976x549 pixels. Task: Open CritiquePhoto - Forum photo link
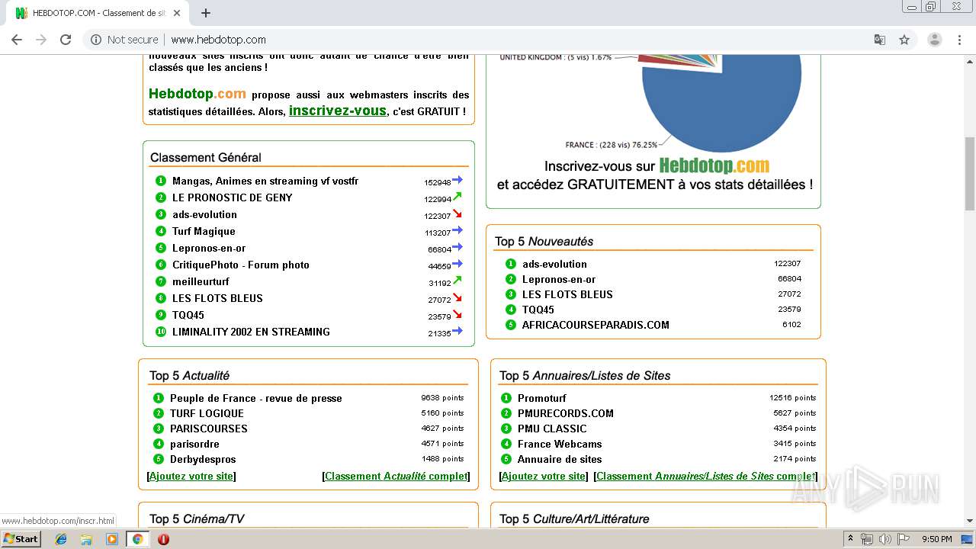(x=241, y=265)
